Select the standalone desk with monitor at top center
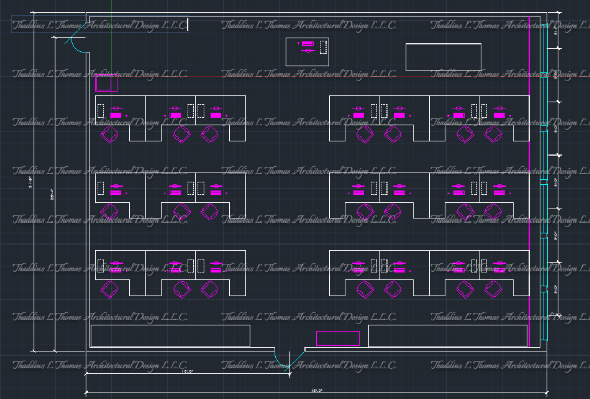 pyautogui.click(x=307, y=52)
